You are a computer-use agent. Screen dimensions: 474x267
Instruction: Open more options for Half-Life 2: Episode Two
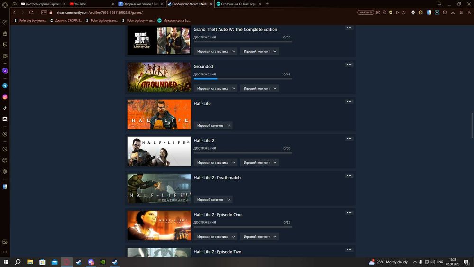tap(349, 250)
